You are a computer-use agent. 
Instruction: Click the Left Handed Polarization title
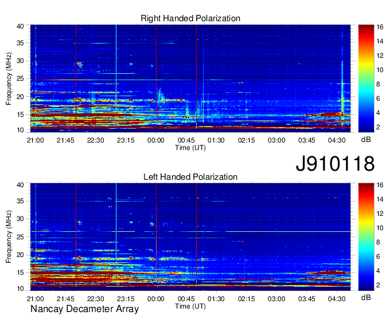click(x=190, y=177)
